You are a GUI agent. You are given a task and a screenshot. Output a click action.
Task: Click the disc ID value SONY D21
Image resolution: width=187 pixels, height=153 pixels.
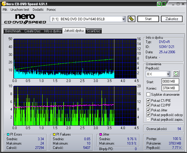pyautogui.click(x=167, y=47)
